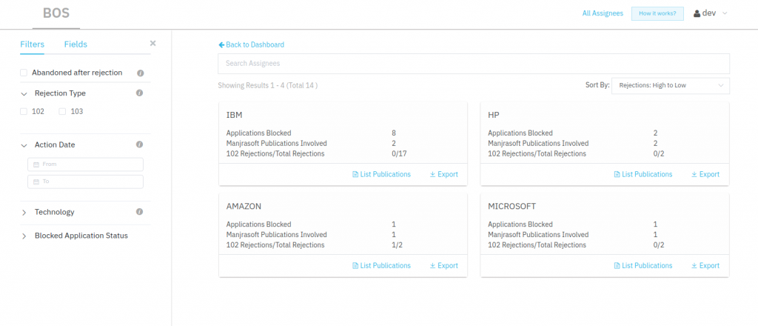Open the Sort By dropdown
This screenshot has width=758, height=326.
(671, 86)
